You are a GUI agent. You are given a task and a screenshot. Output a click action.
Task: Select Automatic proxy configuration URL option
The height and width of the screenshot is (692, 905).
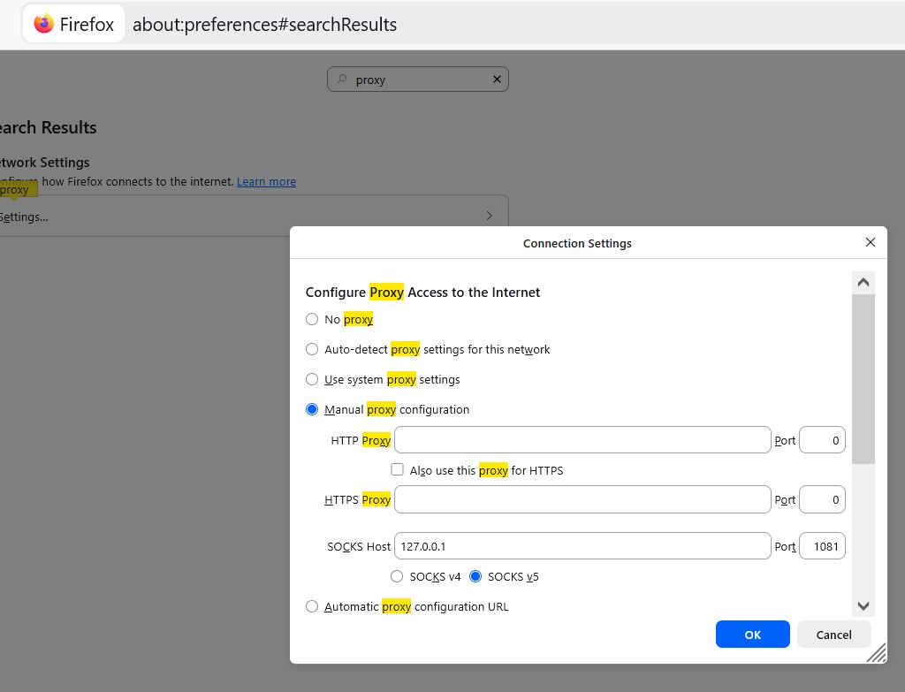click(x=312, y=606)
